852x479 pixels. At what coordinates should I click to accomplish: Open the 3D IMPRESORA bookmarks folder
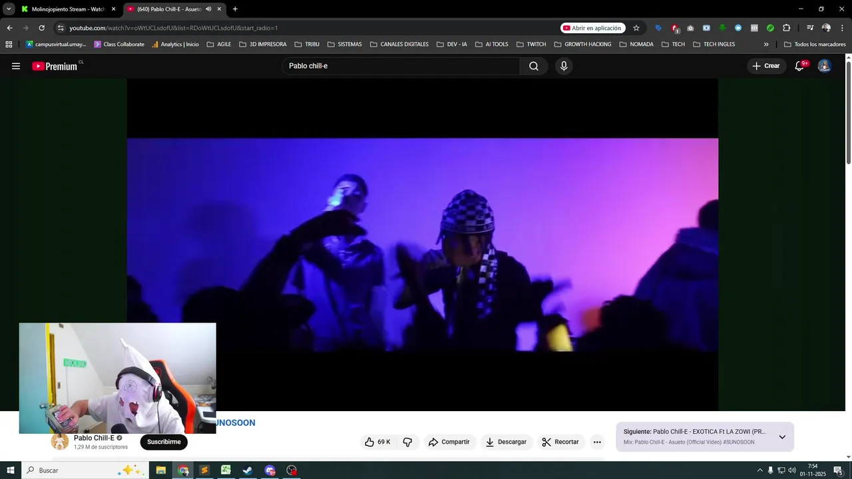click(263, 45)
